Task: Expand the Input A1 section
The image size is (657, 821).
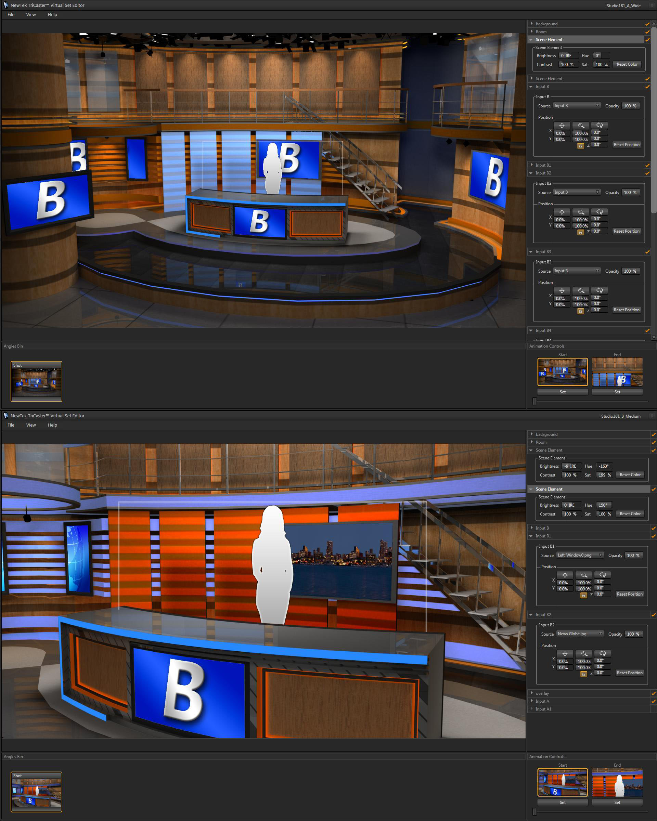Action: pyautogui.click(x=532, y=709)
